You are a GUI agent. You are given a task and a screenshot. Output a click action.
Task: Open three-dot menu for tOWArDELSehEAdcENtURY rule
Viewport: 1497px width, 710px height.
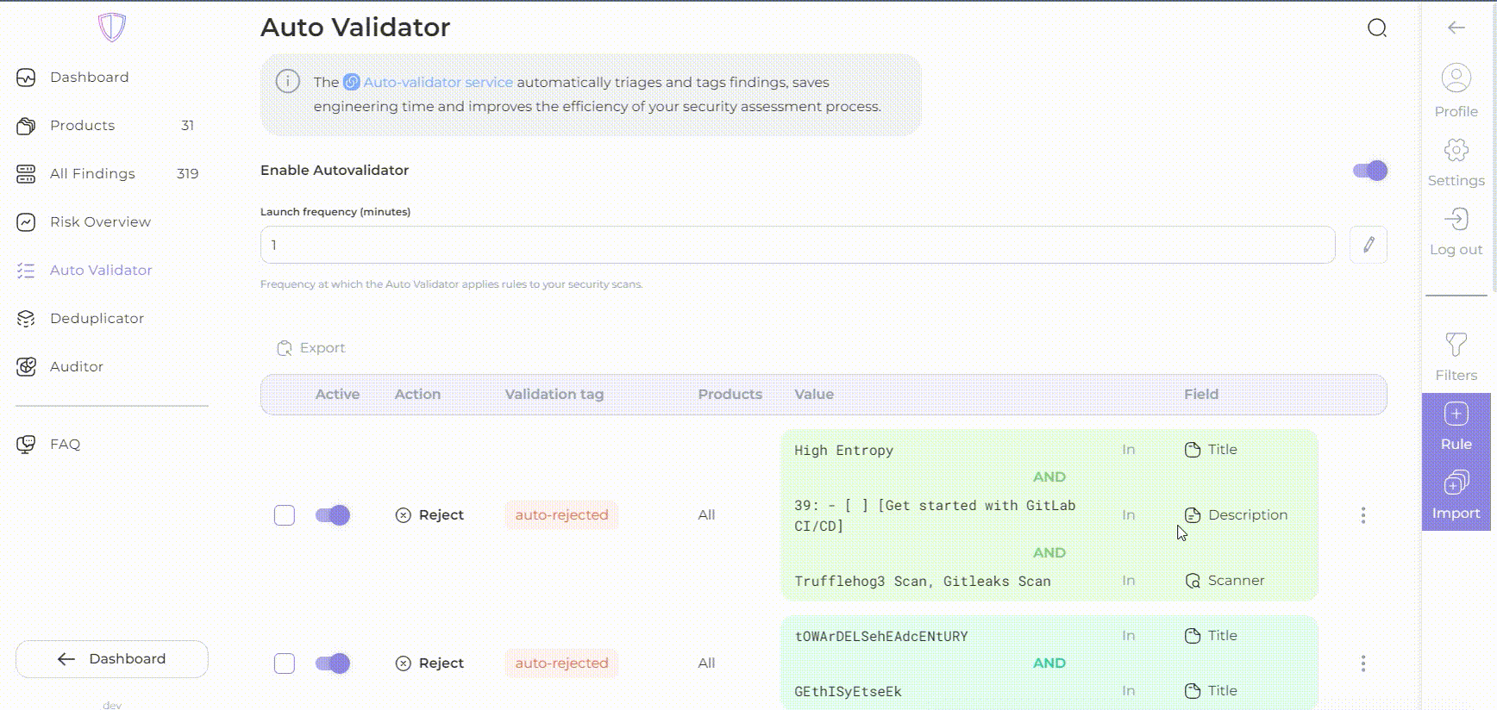(x=1362, y=663)
